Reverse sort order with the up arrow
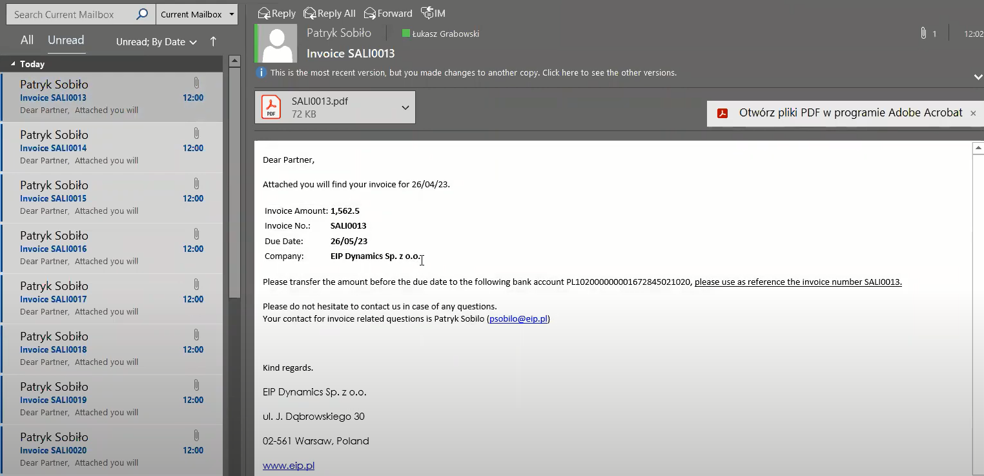Viewport: 984px width, 476px height. [x=213, y=41]
